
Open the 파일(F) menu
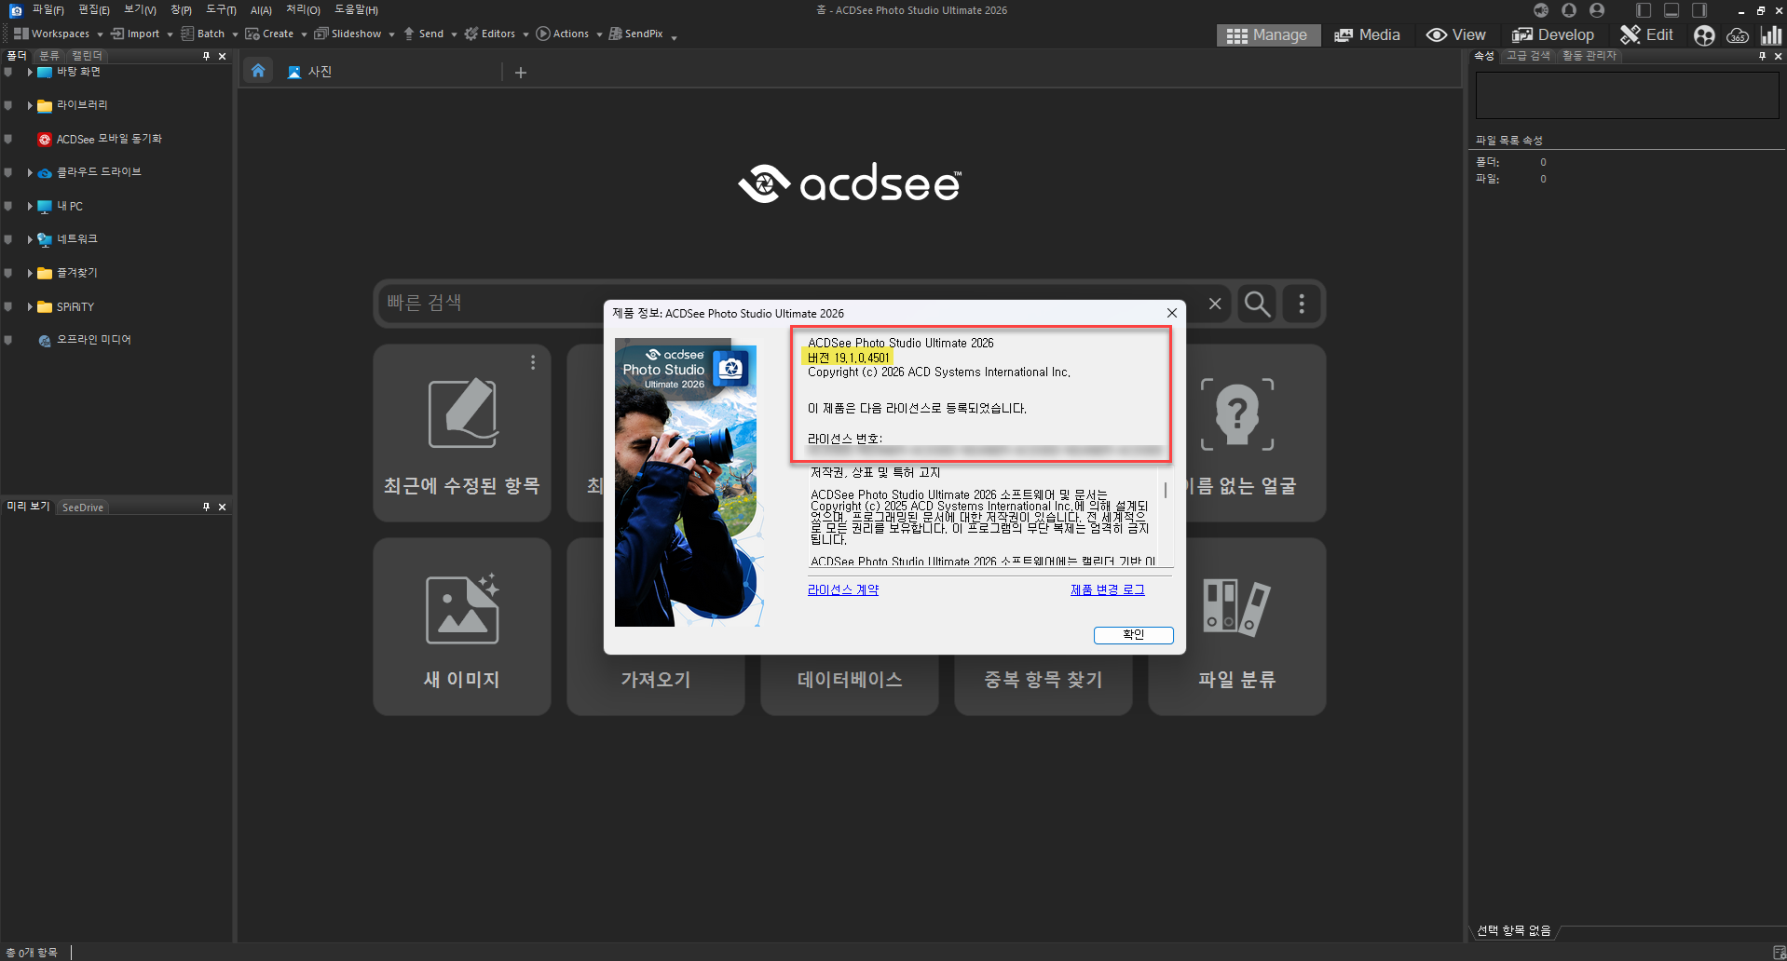(x=48, y=10)
